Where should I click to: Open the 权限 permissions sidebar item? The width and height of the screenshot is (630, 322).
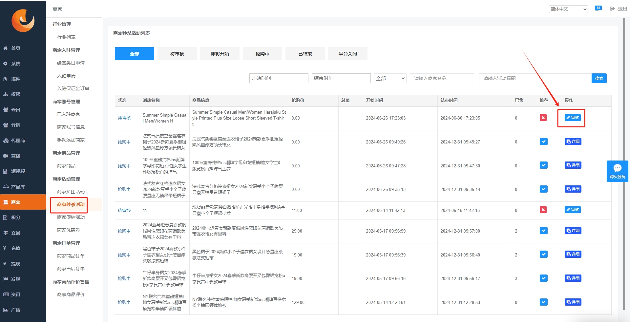[x=23, y=94]
